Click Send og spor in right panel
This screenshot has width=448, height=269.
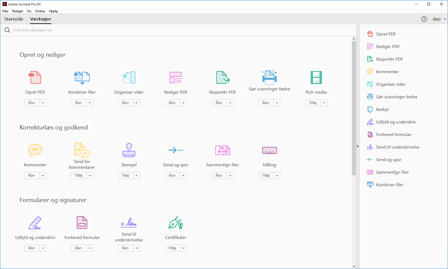(x=389, y=160)
